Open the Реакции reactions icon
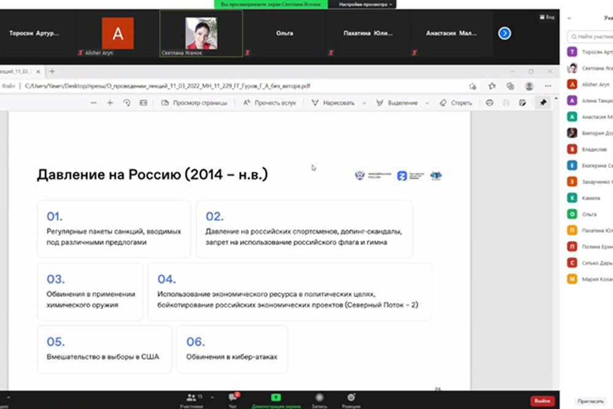613x409 pixels. click(x=351, y=398)
